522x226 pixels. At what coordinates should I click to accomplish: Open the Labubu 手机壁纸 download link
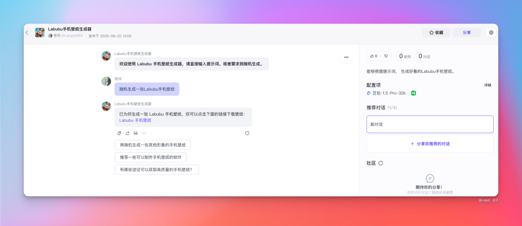[135, 121]
